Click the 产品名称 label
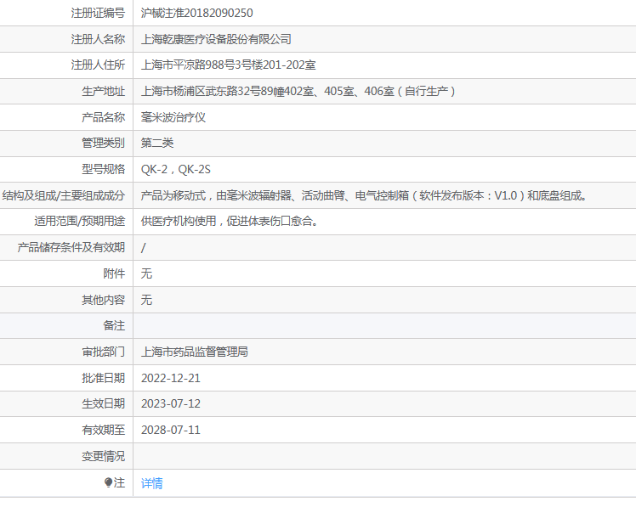Image resolution: width=636 pixels, height=507 pixels. click(x=103, y=117)
